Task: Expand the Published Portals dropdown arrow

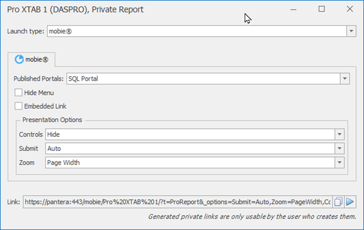Action: [345, 79]
